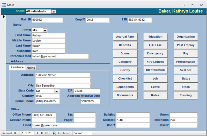The width and height of the screenshot is (207, 136).
Task: Open the Prefix dropdown list
Action: click(45, 30)
